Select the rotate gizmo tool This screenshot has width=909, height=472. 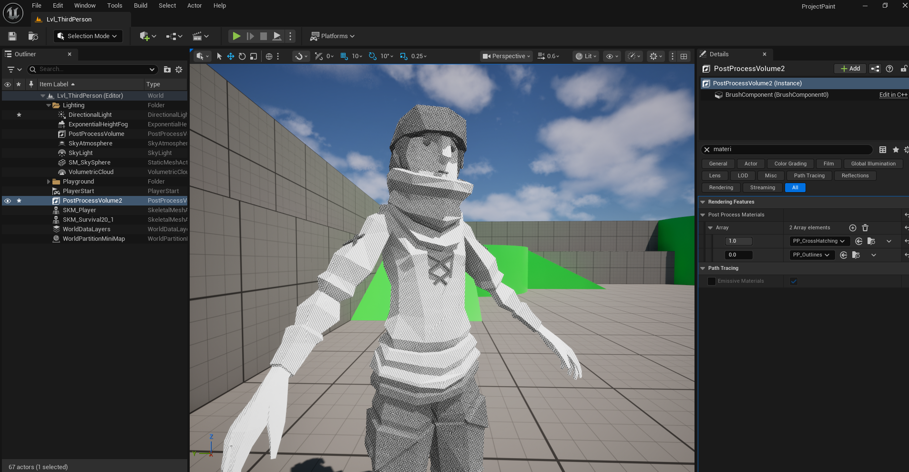tap(242, 56)
